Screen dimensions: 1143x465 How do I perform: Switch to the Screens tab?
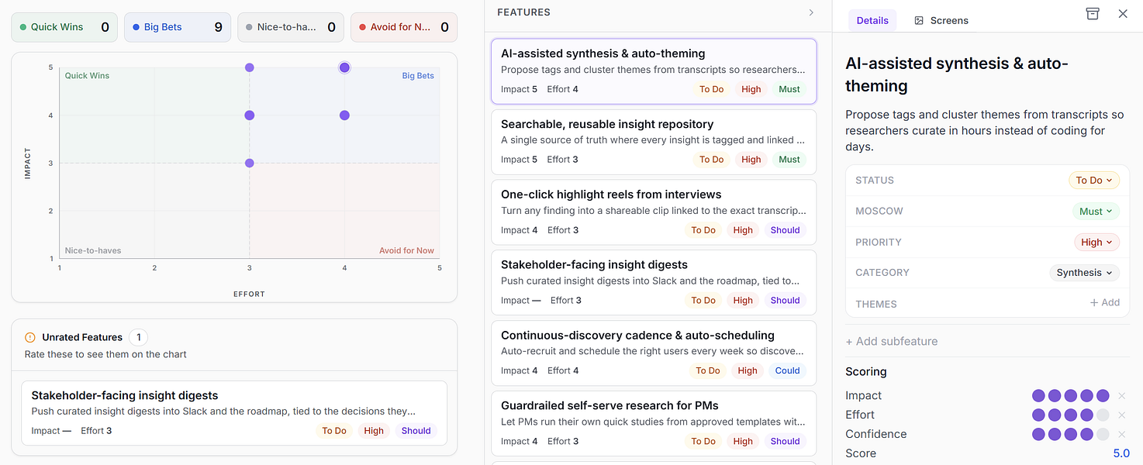click(941, 21)
